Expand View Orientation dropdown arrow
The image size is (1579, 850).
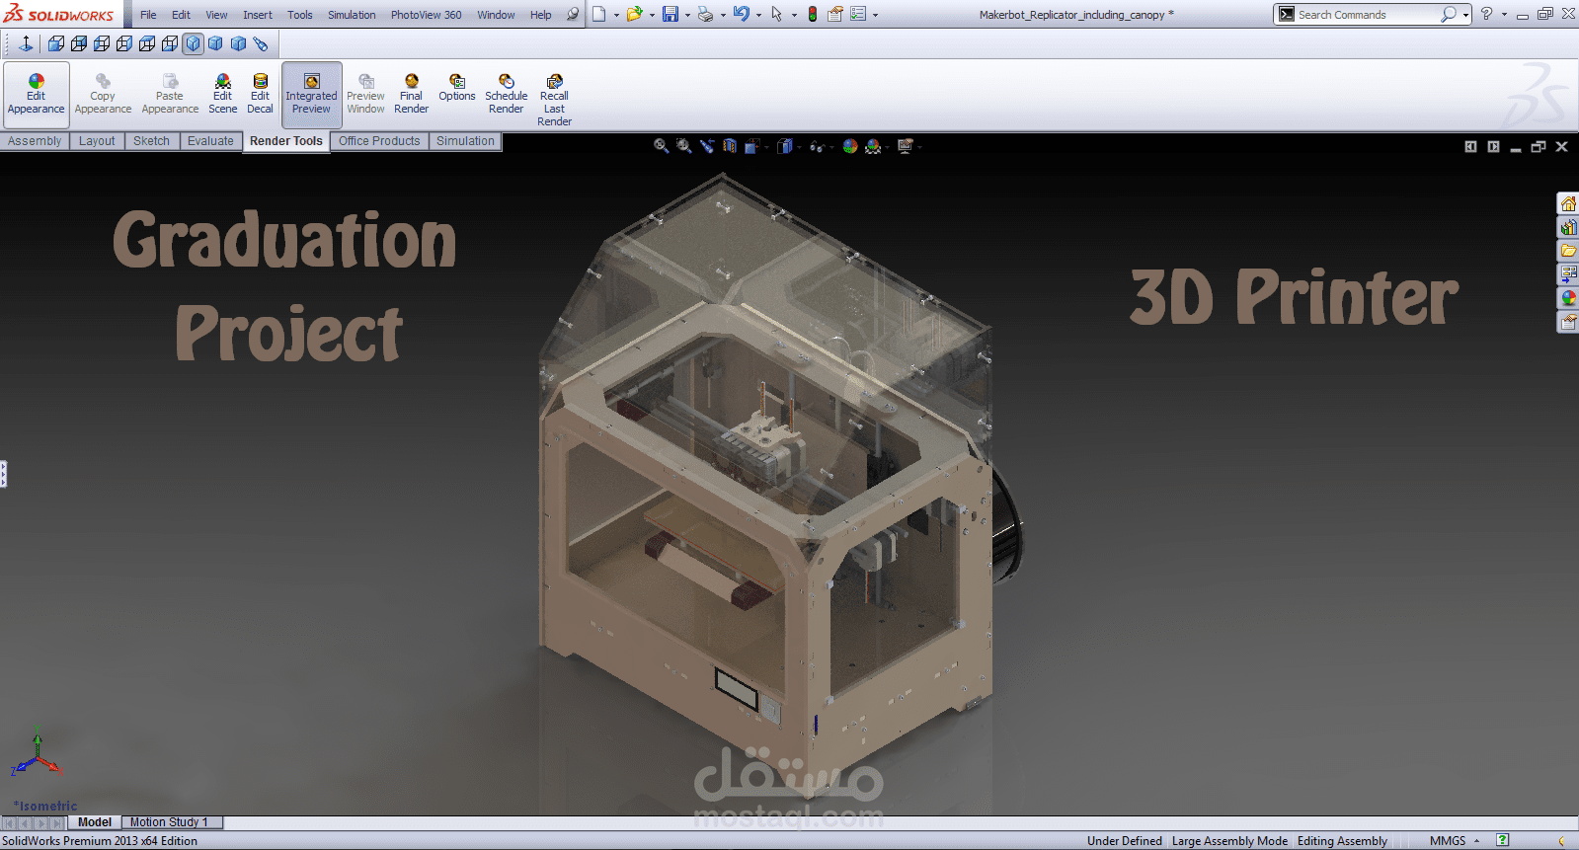(x=766, y=147)
